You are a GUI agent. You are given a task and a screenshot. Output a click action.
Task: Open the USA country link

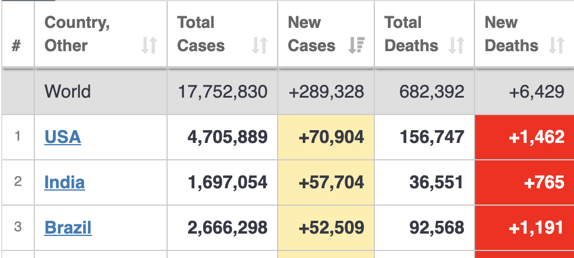[x=62, y=137]
